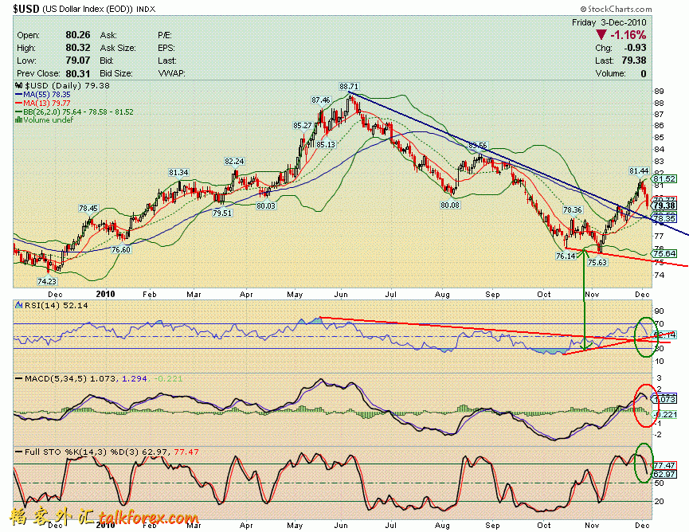
Task: Click the 81.52 upper band axis tag
Action: 664,179
